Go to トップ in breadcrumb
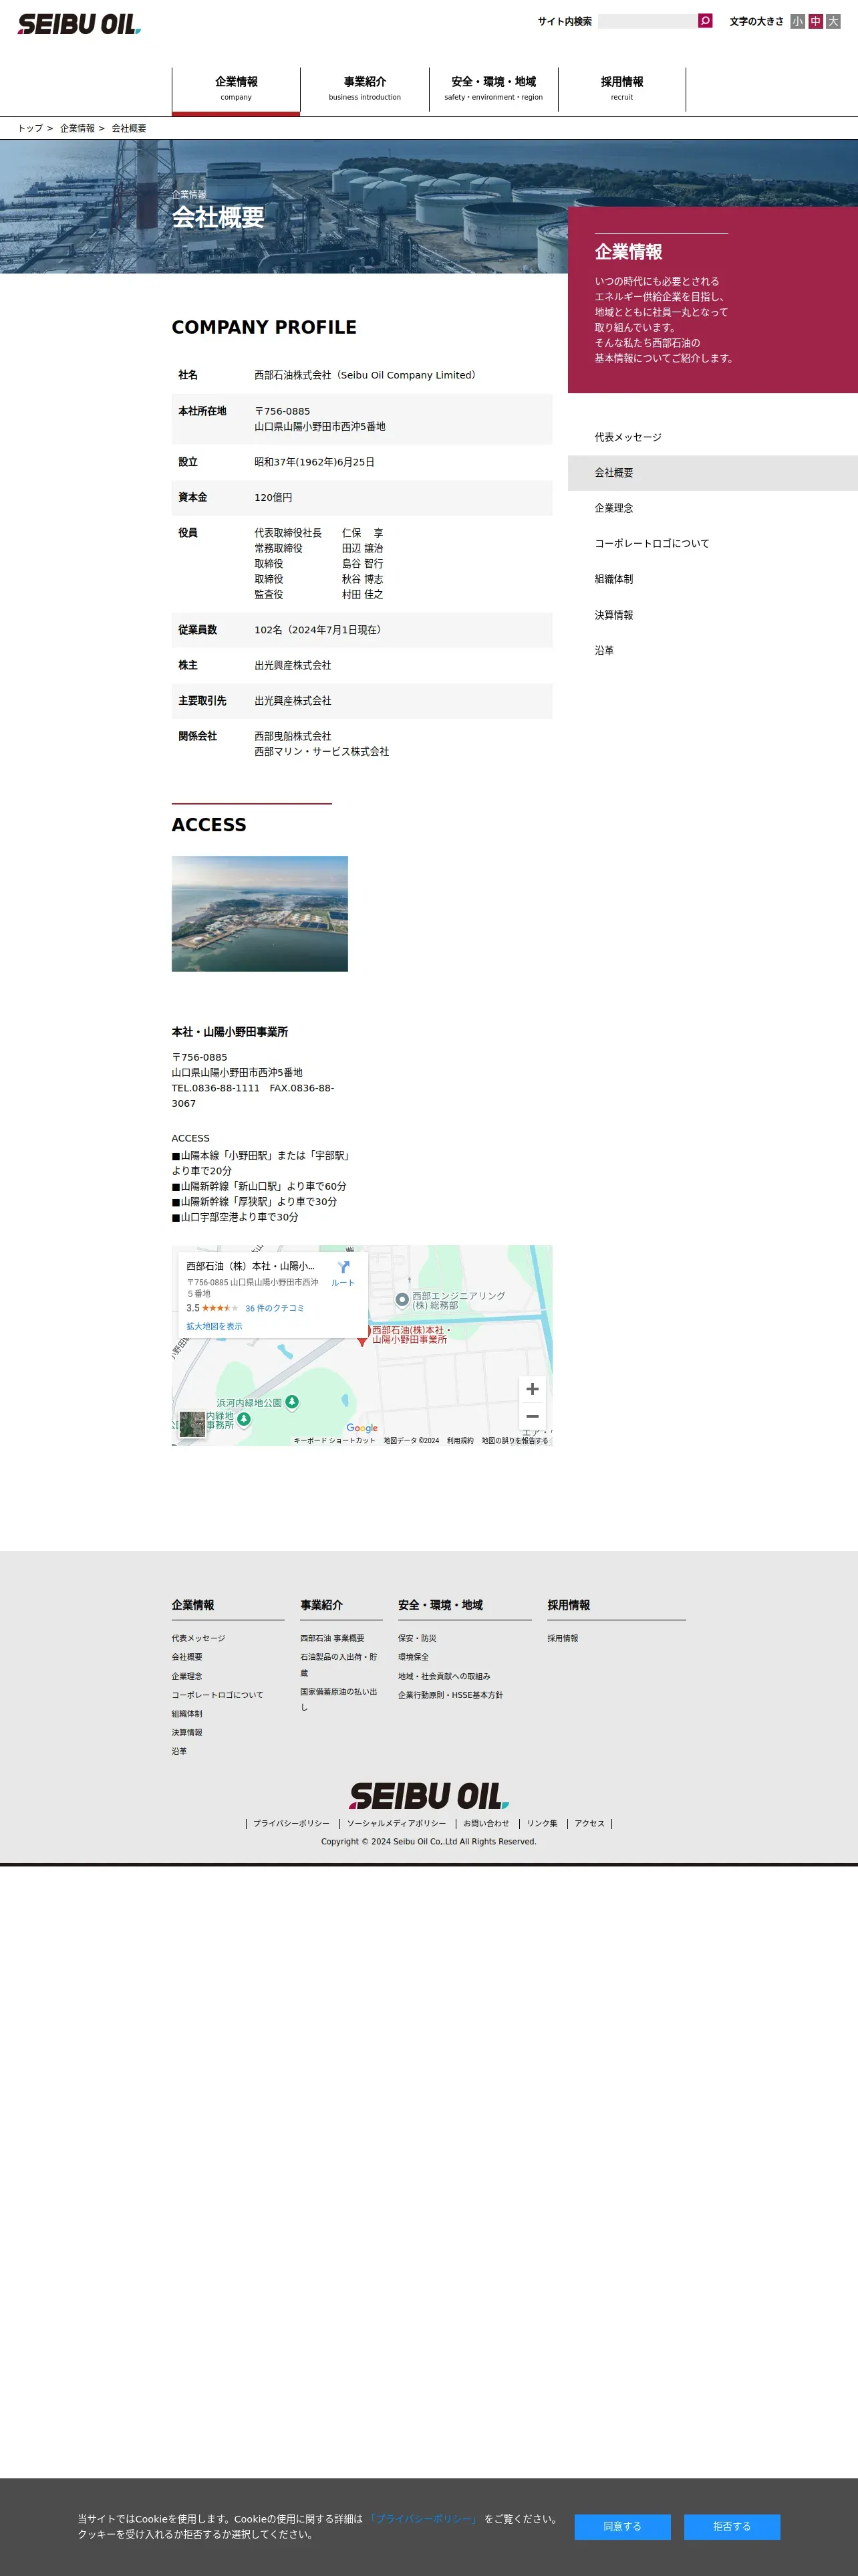 click(x=30, y=128)
